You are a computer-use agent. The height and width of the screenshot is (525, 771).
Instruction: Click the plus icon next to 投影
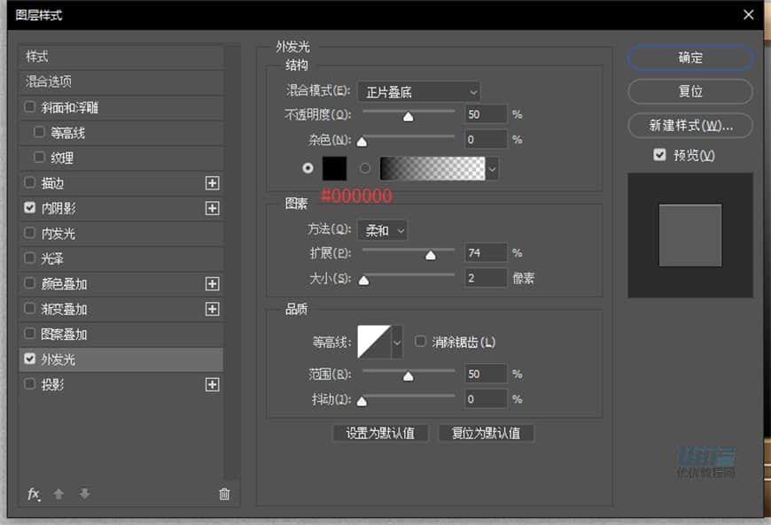213,384
